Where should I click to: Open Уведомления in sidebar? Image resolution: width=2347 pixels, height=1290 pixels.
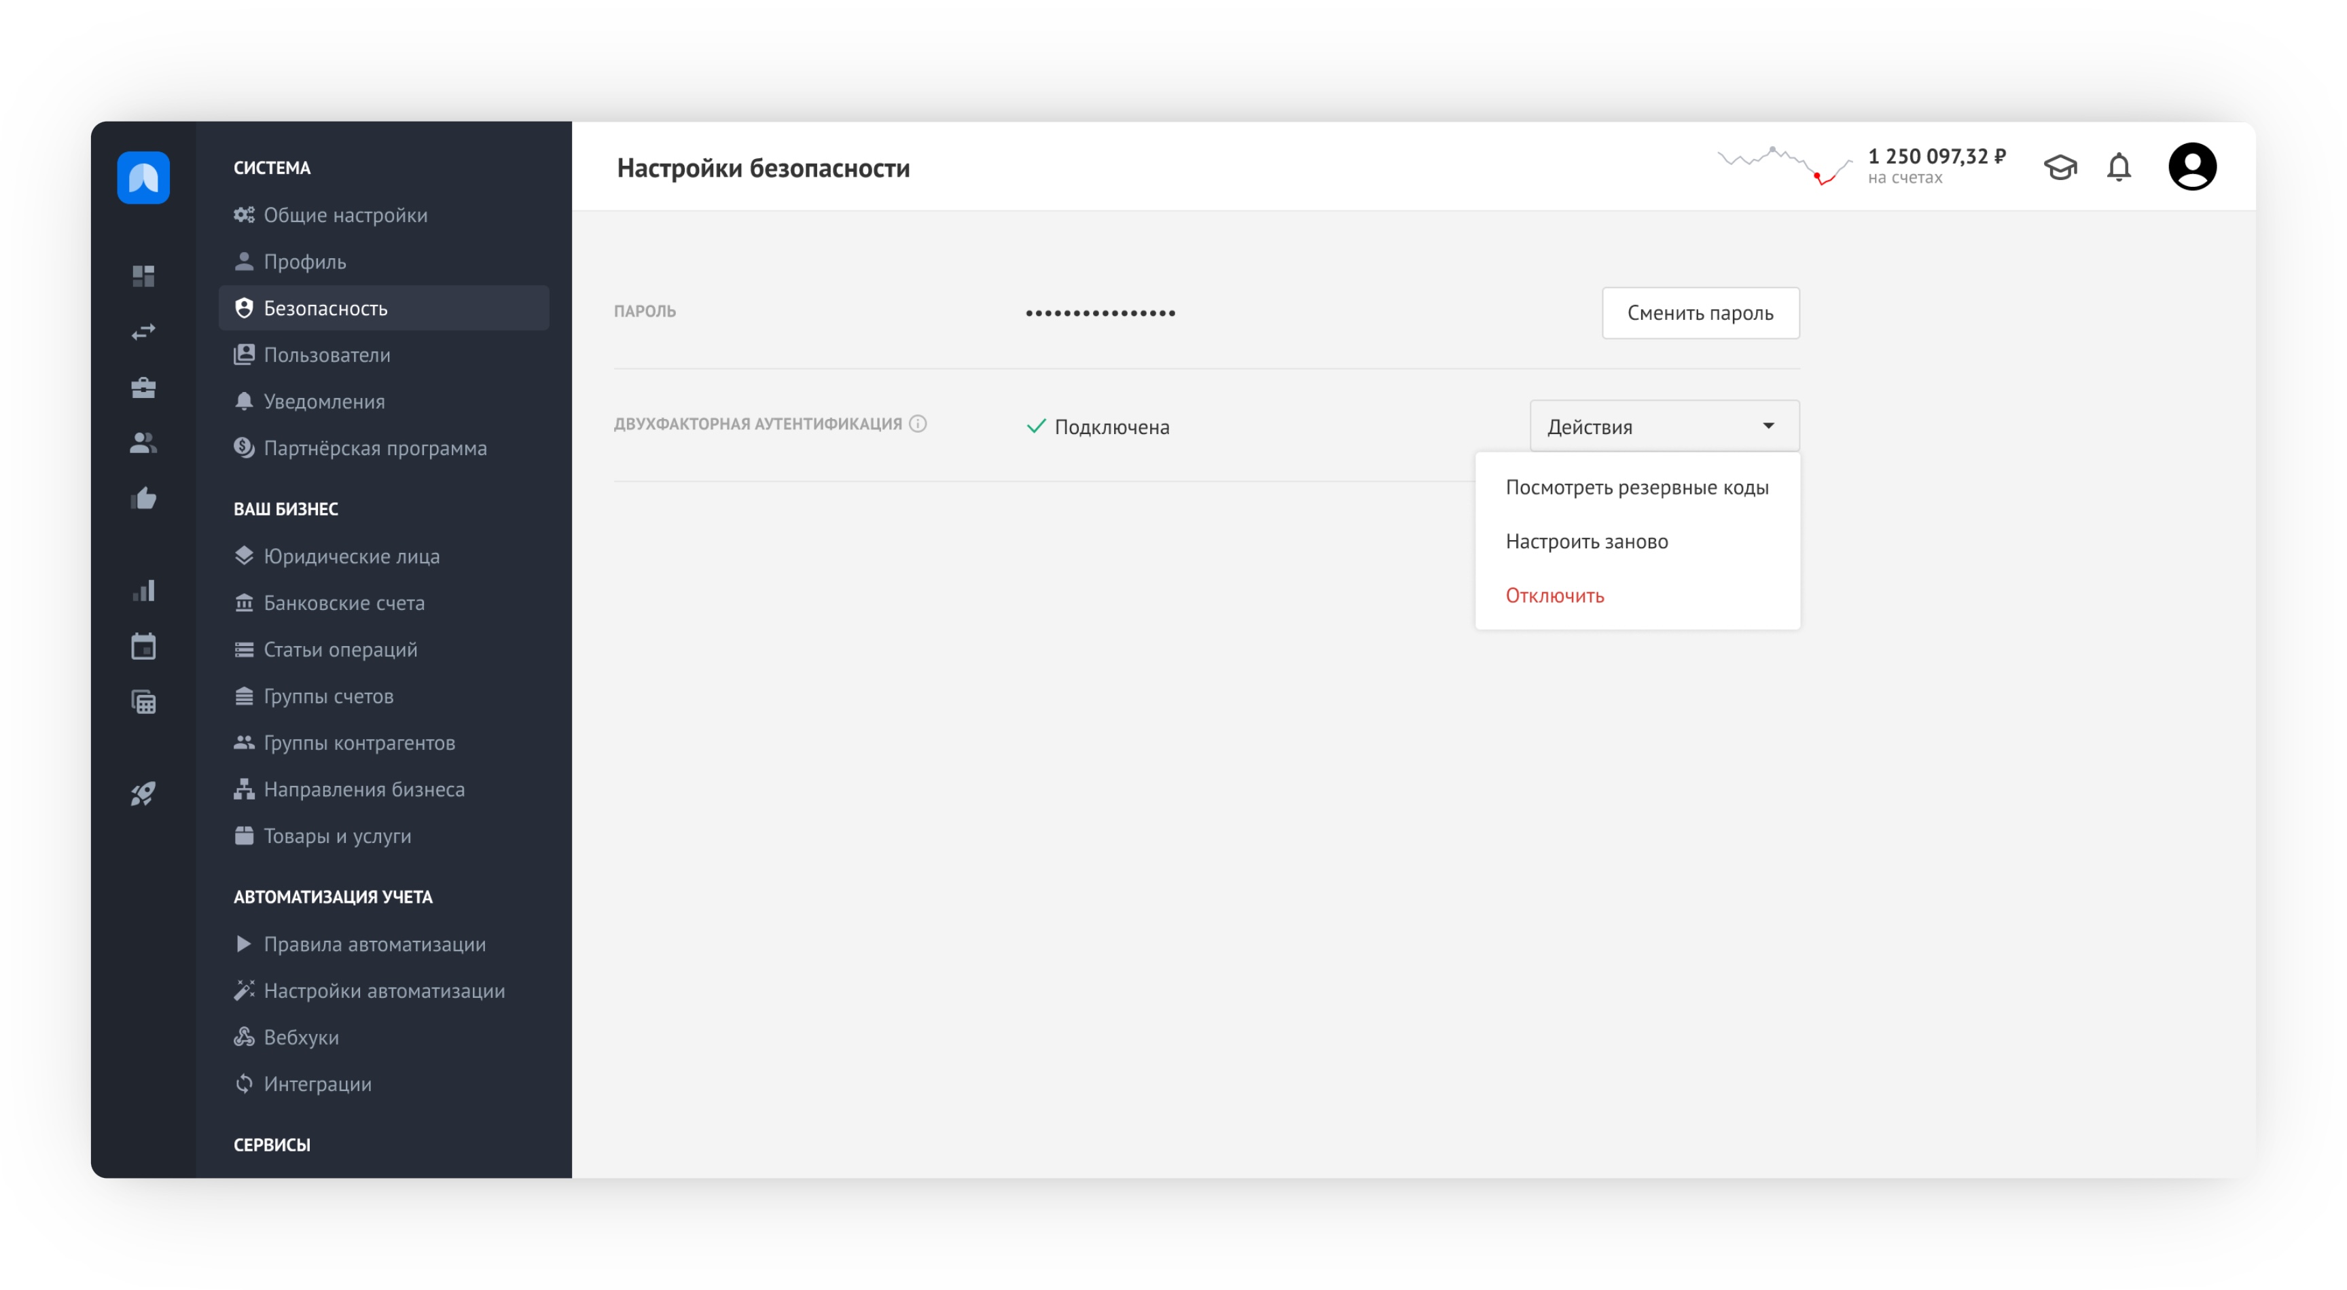(x=384, y=401)
